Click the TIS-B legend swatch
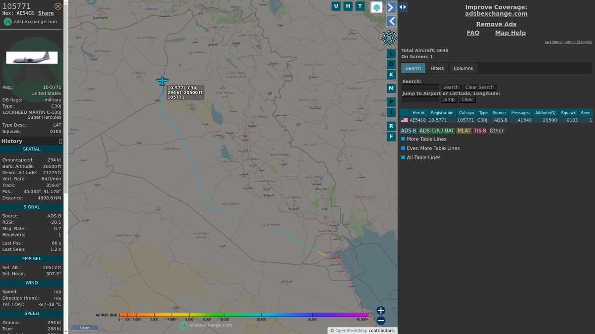 click(x=480, y=131)
